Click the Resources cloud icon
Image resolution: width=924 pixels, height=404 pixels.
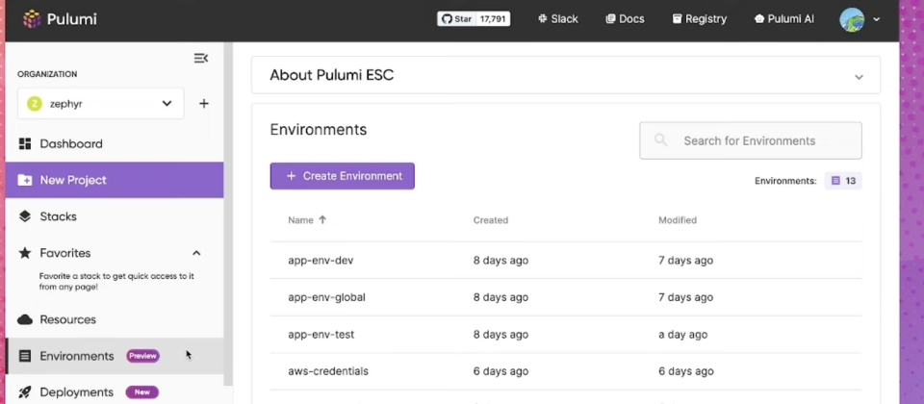(x=25, y=319)
